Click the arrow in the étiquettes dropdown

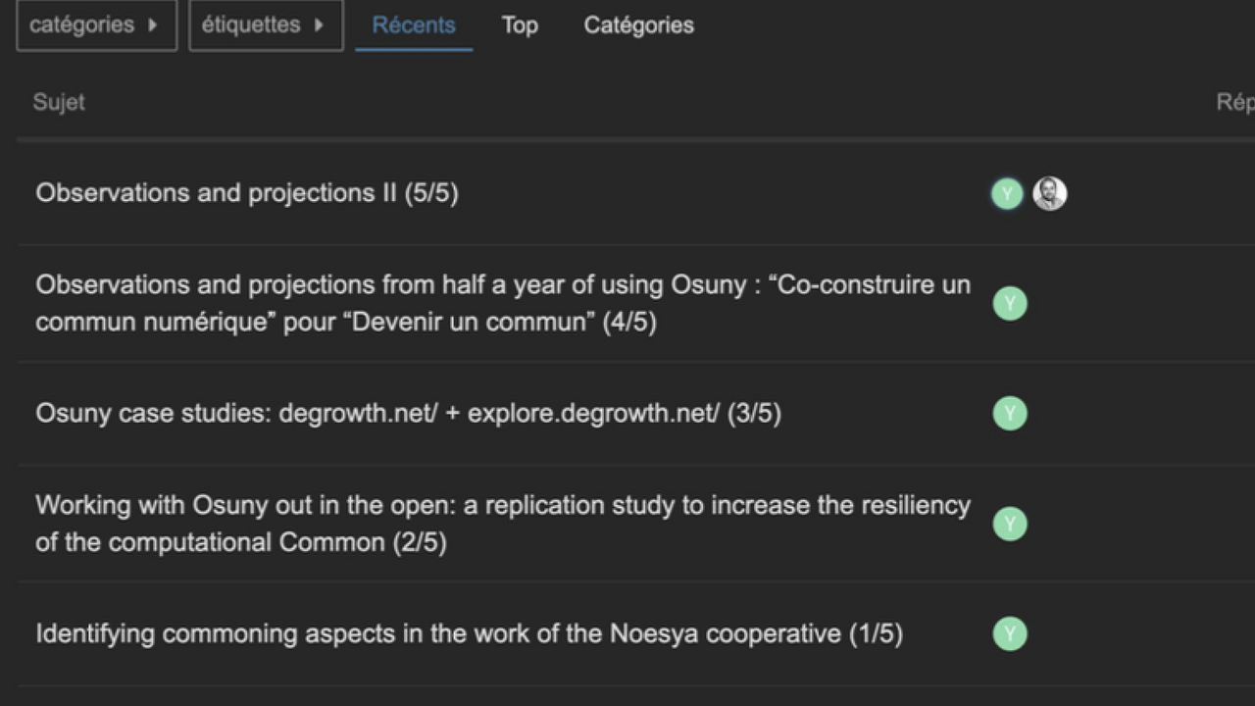click(x=319, y=25)
